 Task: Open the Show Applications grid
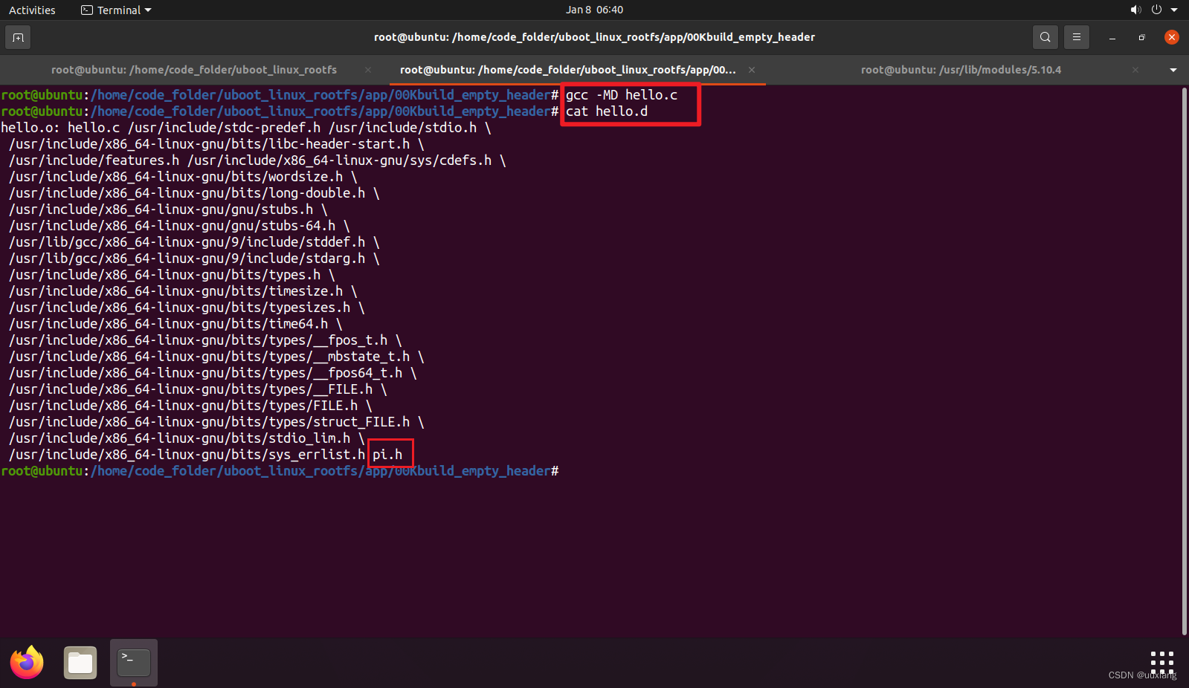coord(1161,663)
